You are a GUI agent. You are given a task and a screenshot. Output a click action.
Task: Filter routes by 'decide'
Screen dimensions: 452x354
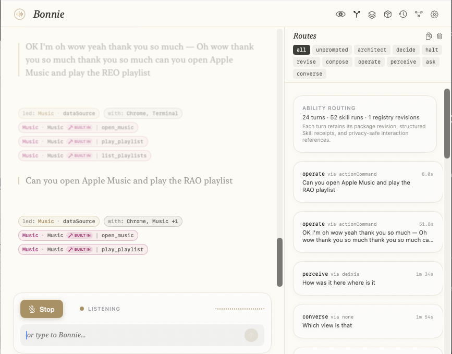point(406,50)
